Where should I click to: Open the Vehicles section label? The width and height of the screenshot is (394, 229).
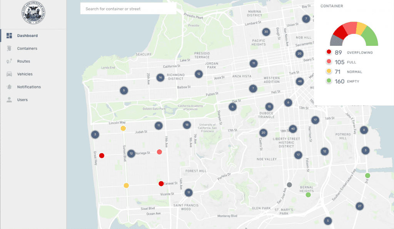25,74
